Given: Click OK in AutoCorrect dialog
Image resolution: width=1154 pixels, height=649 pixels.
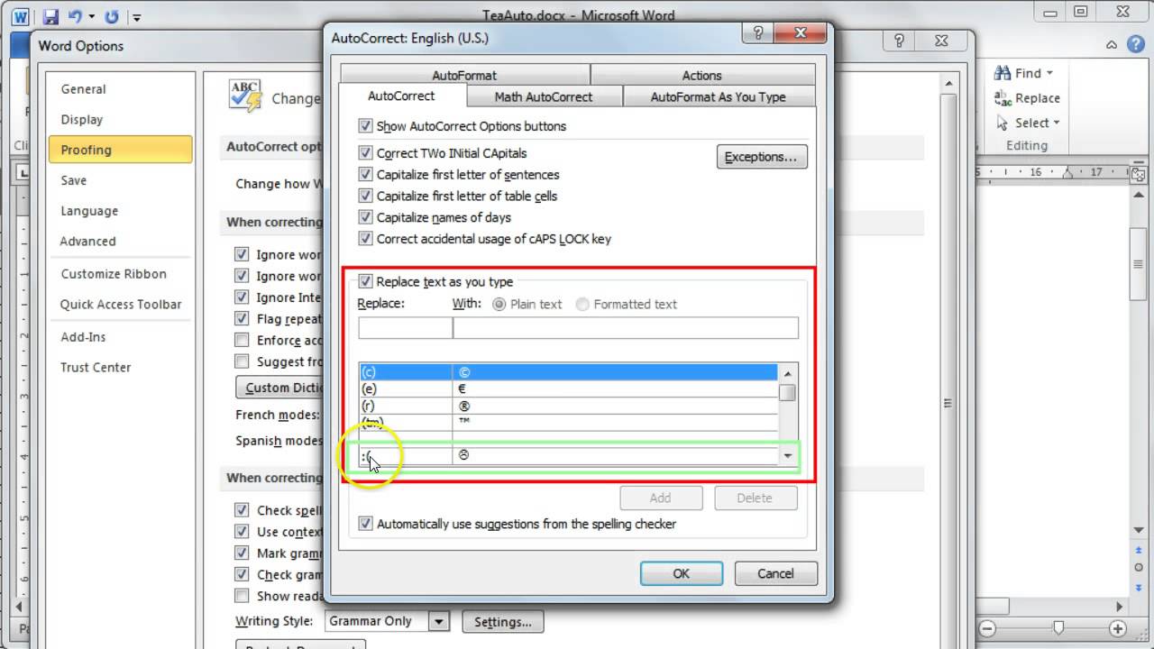Looking at the screenshot, I should [x=681, y=573].
